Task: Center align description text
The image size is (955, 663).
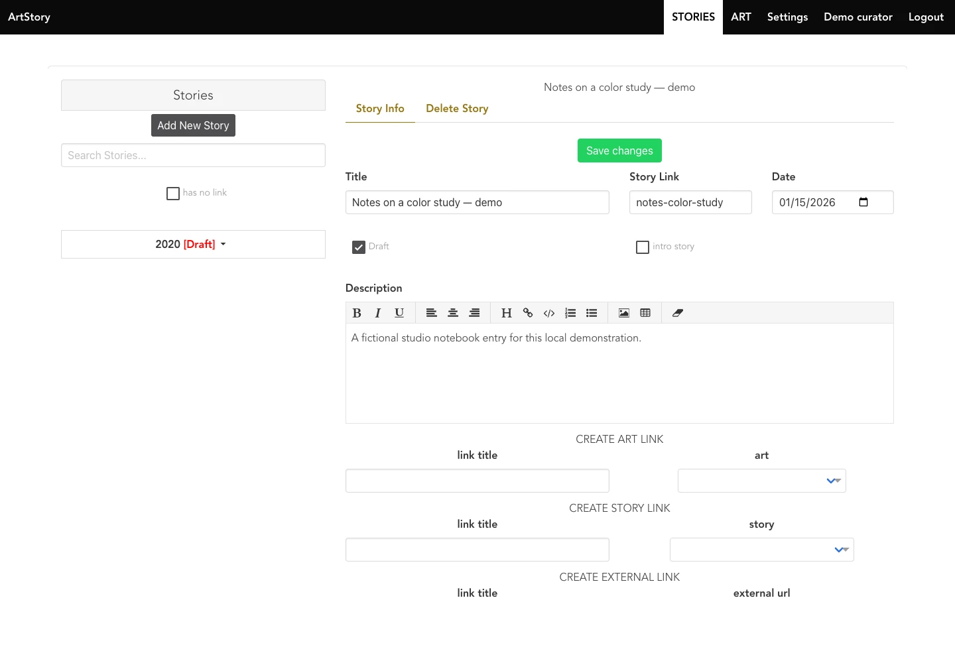Action: point(453,313)
